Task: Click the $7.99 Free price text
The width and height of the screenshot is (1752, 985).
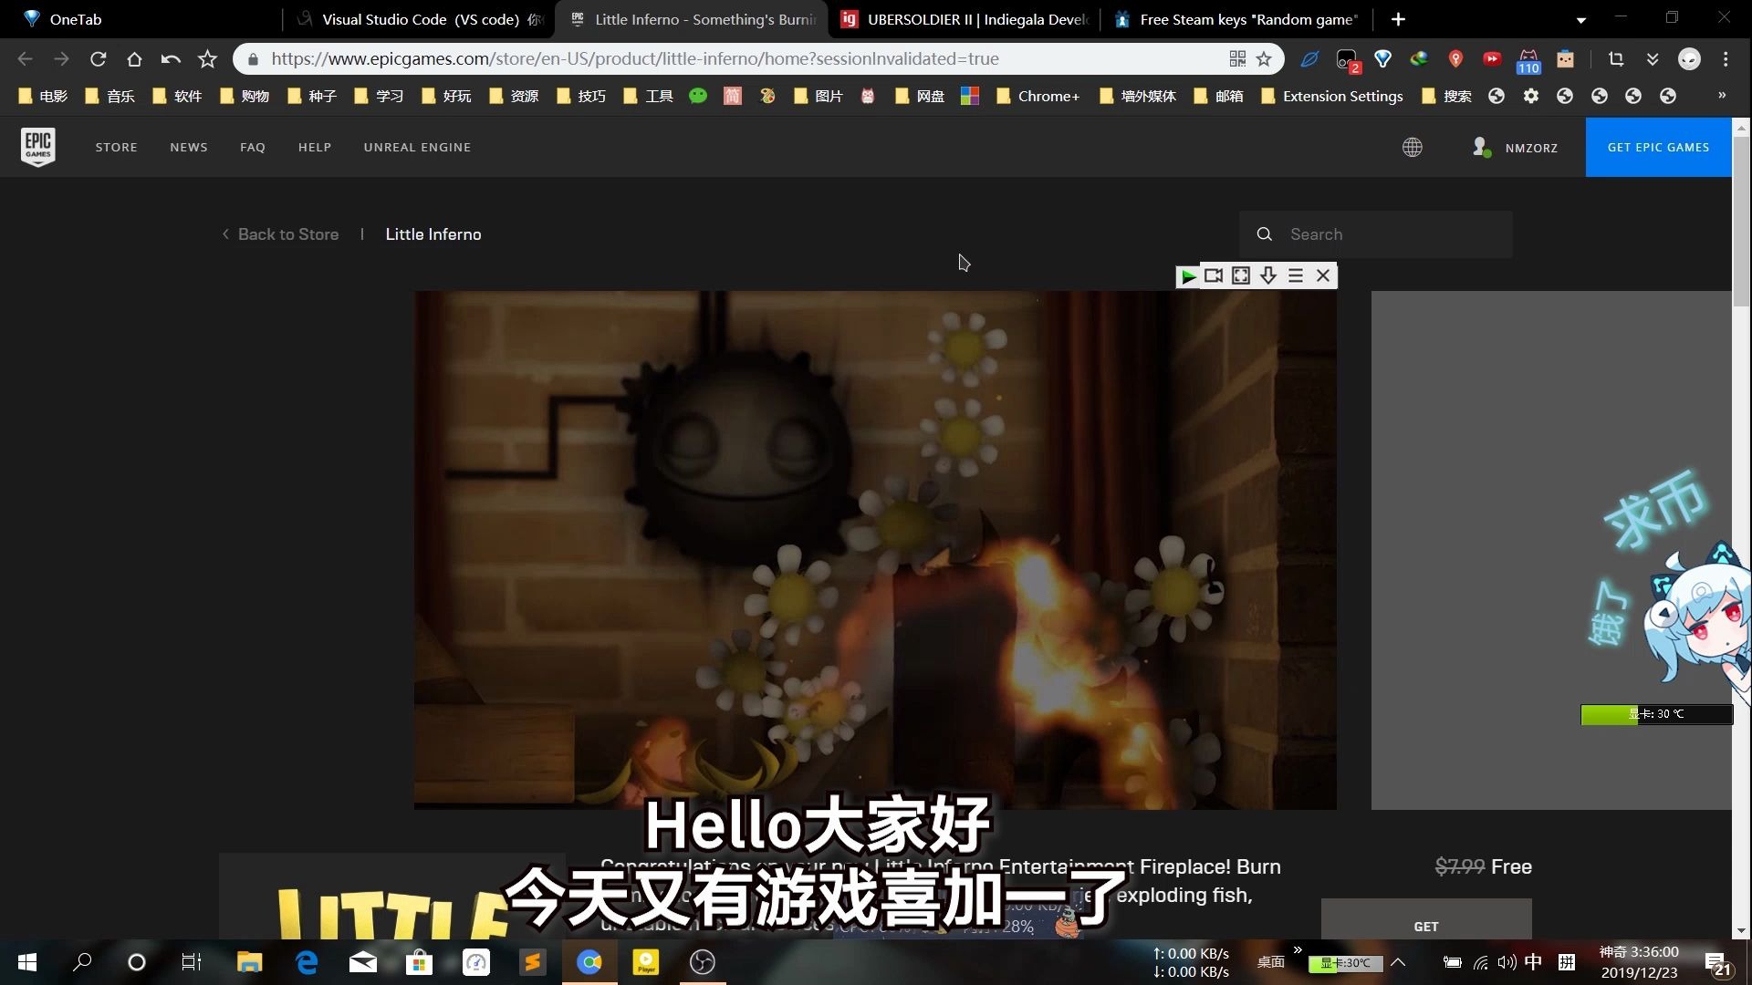Action: [1483, 866]
